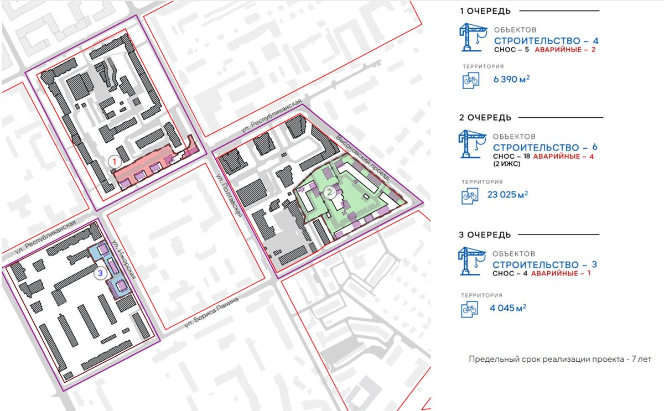Click the area value '6 390 м²'
Screen dimensions: 664x411
[512, 80]
